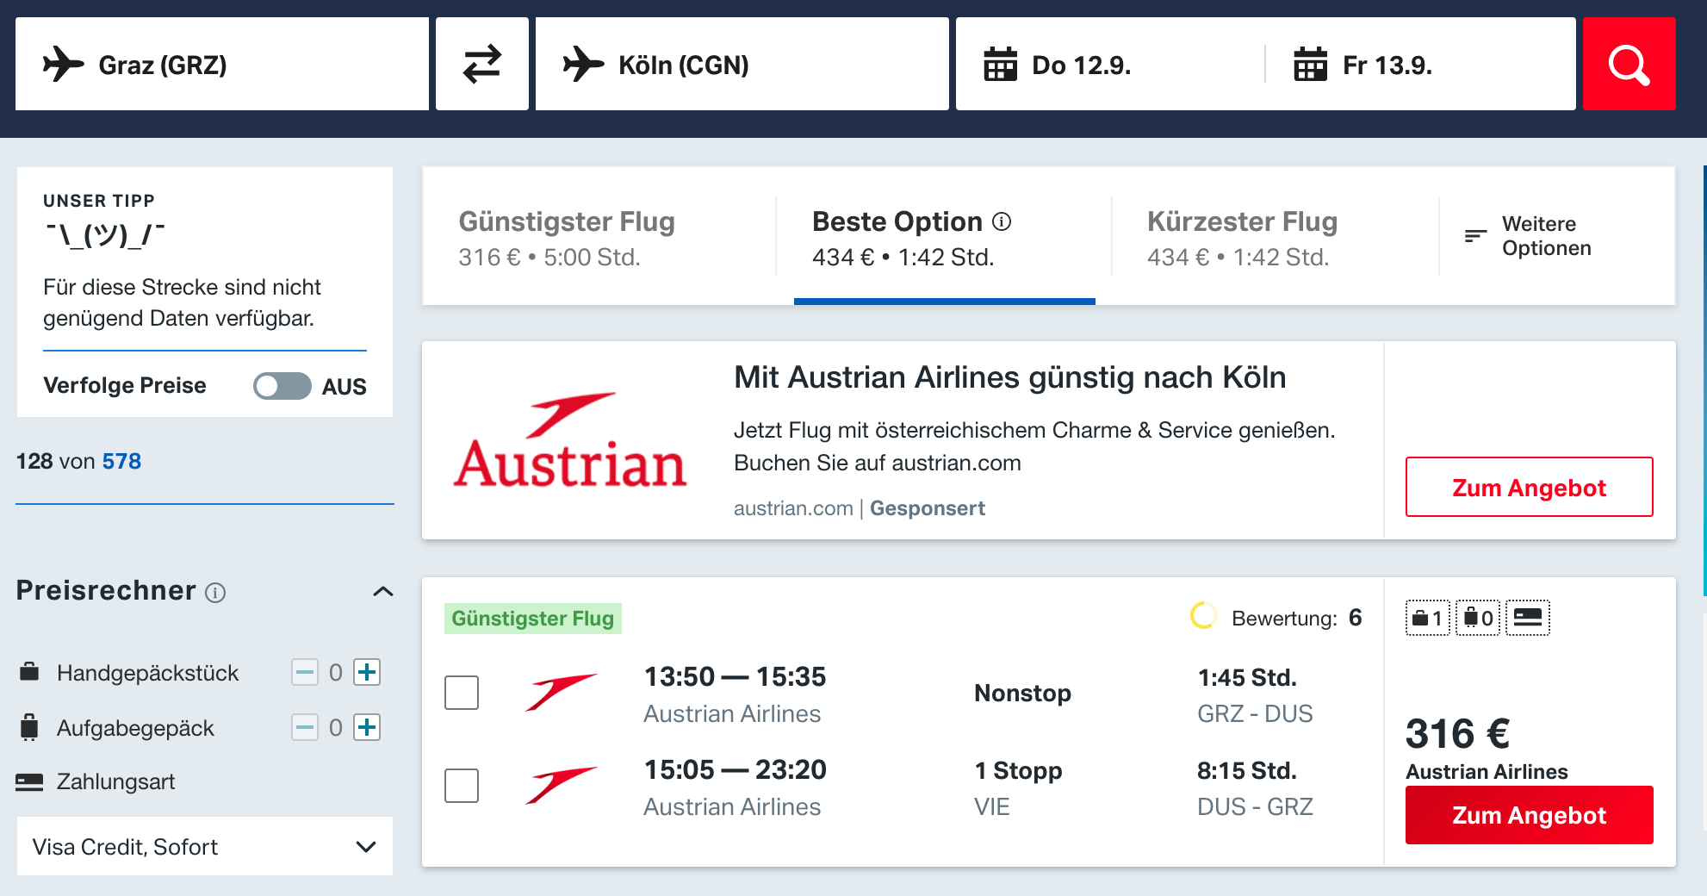Click the red search magnifier button
Image resolution: width=1707 pixels, height=896 pixels.
point(1629,64)
